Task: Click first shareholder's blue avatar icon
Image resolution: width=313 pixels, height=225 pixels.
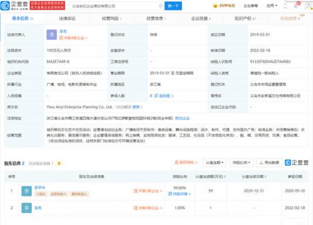Action: click(x=26, y=191)
